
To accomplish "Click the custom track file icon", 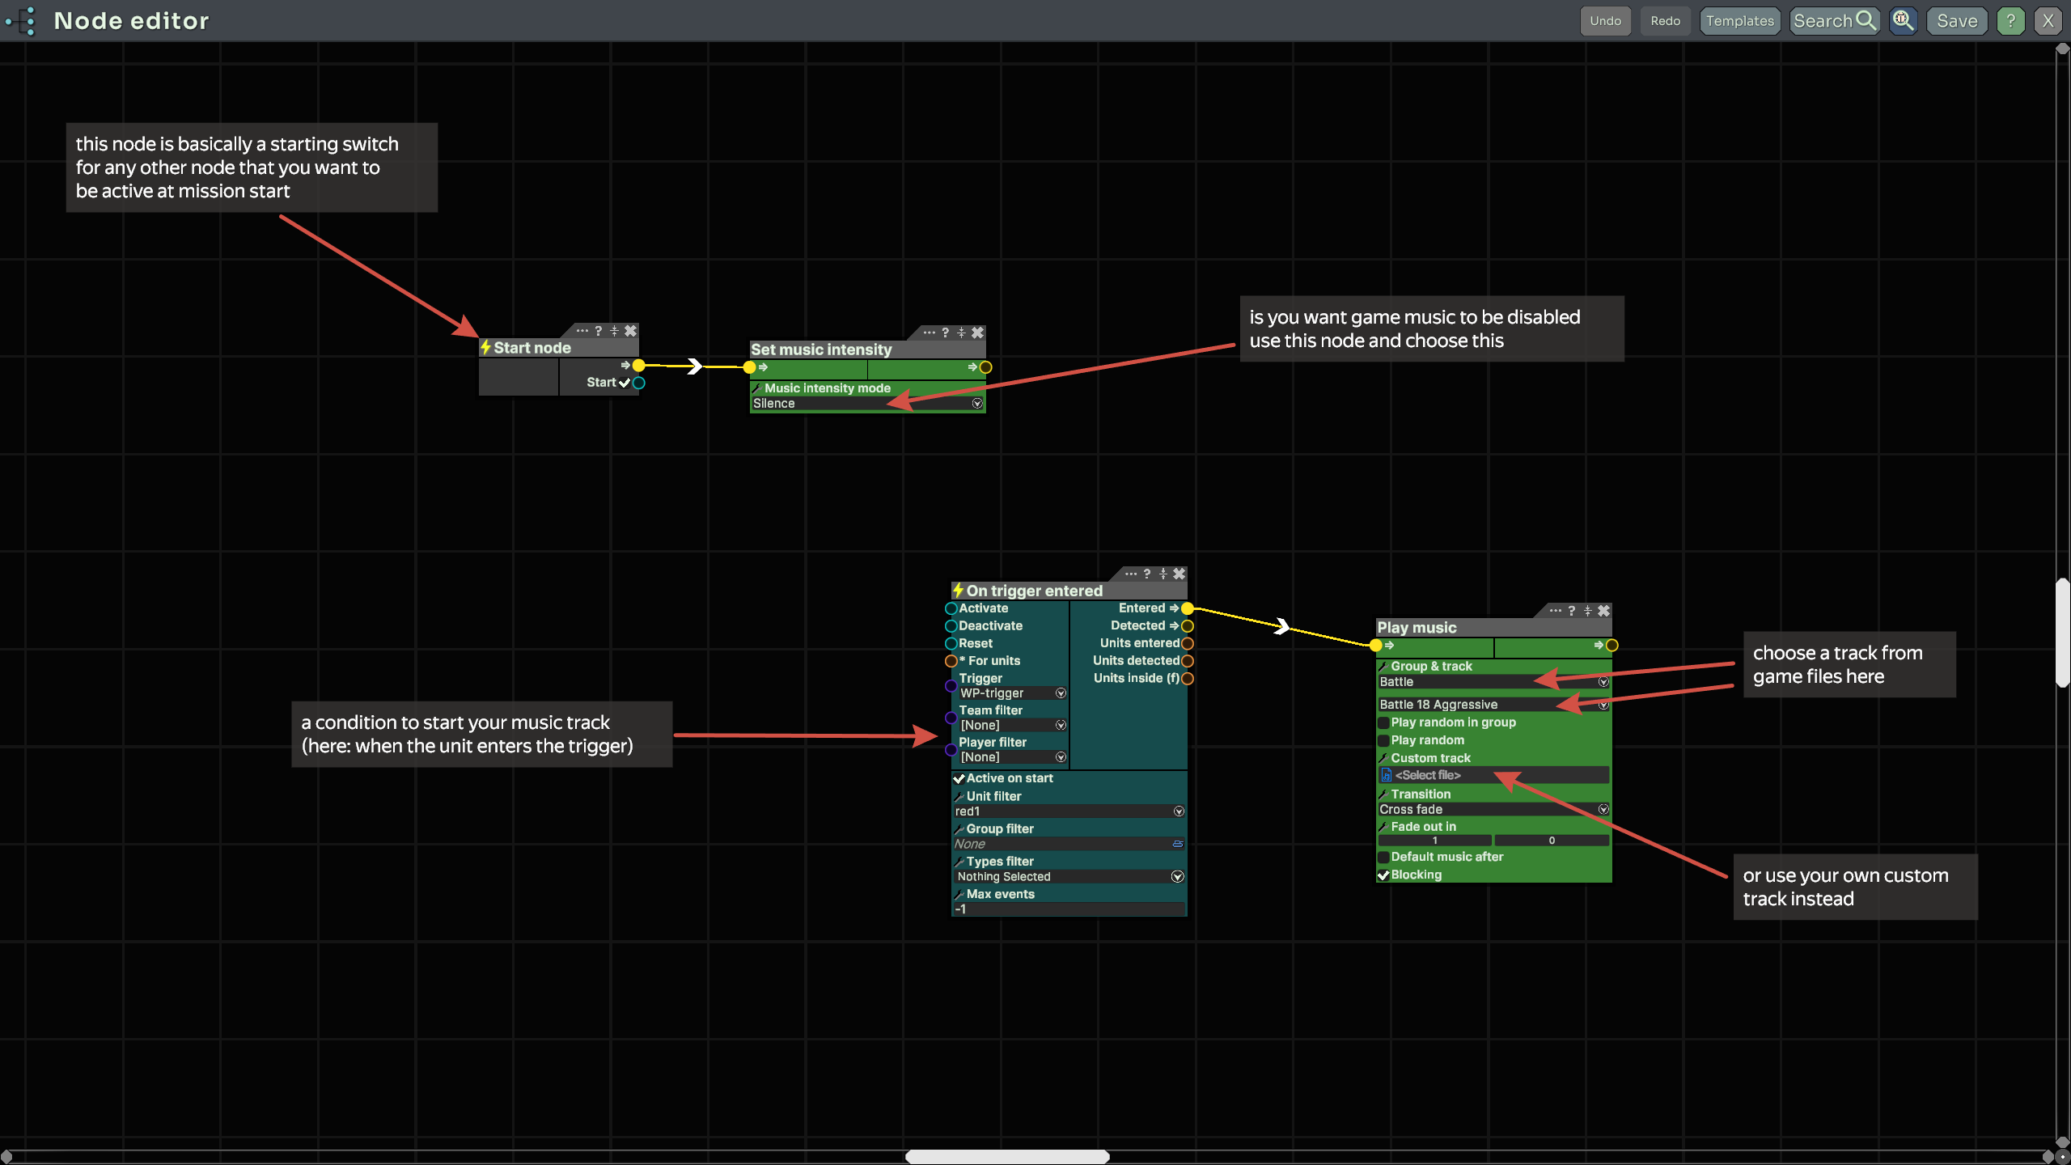I will click(x=1386, y=775).
